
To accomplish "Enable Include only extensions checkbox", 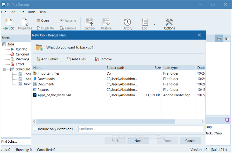I will (35, 129).
